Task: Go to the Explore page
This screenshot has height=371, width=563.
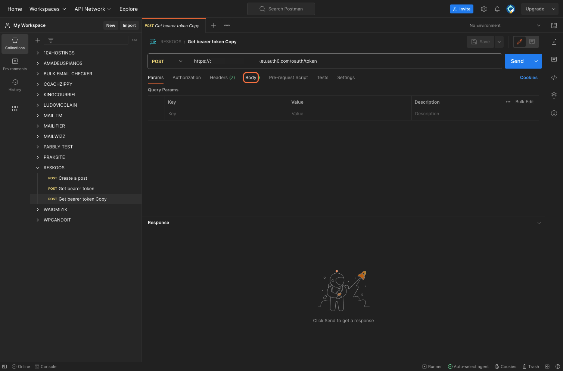Action: click(x=128, y=9)
